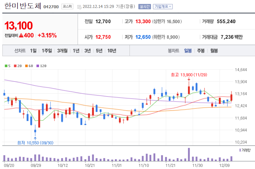Click the 14,644 price axis label
Image resolution: width=255 pixels, height=169 pixels.
coord(241,70)
